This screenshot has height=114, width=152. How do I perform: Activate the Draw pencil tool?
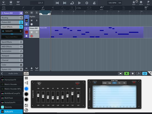43,8
